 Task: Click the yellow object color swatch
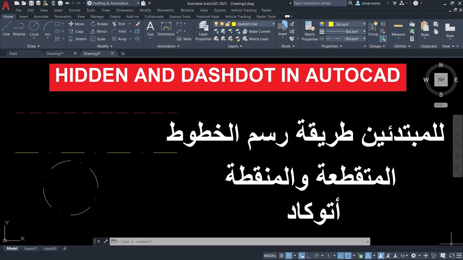331,24
